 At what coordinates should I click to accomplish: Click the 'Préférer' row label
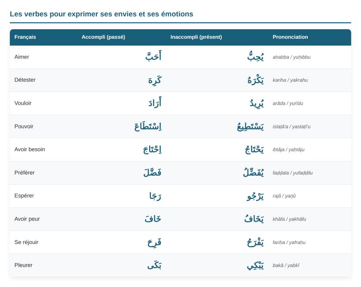pos(24,173)
